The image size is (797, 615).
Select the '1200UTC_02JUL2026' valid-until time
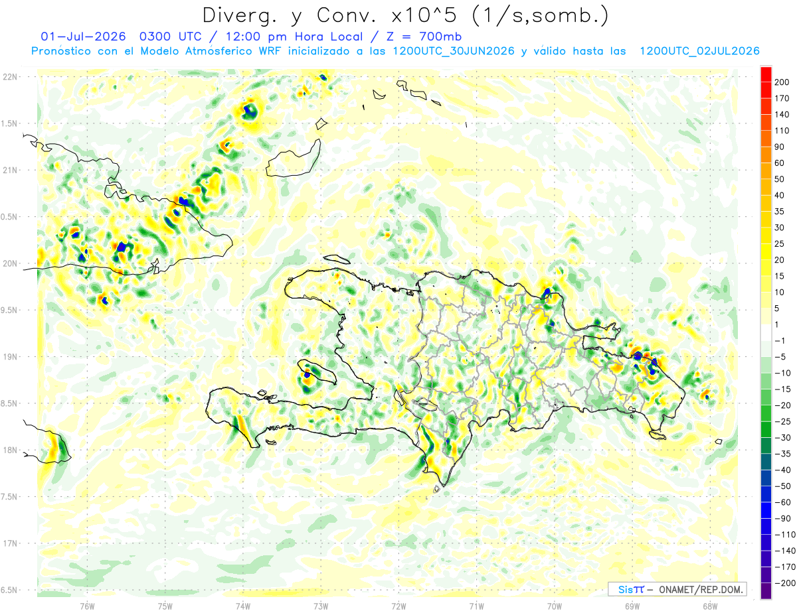pos(699,51)
